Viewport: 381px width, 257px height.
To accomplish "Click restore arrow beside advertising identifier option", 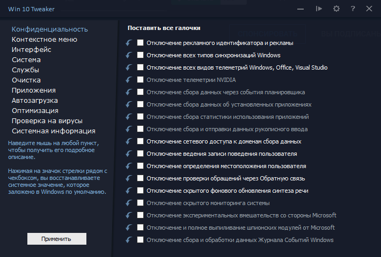I will point(129,43).
